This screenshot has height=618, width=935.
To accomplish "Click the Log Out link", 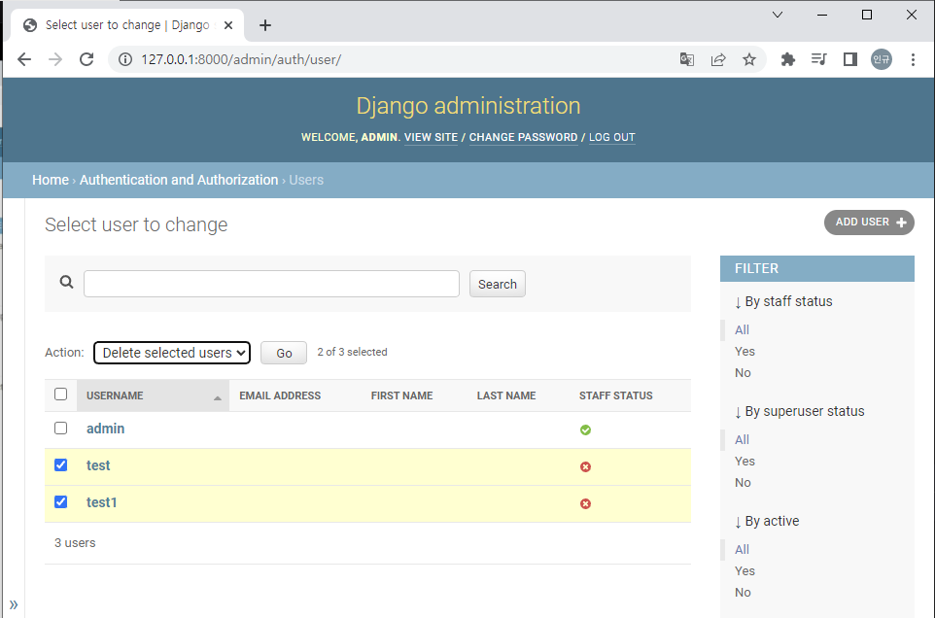I will coord(611,137).
